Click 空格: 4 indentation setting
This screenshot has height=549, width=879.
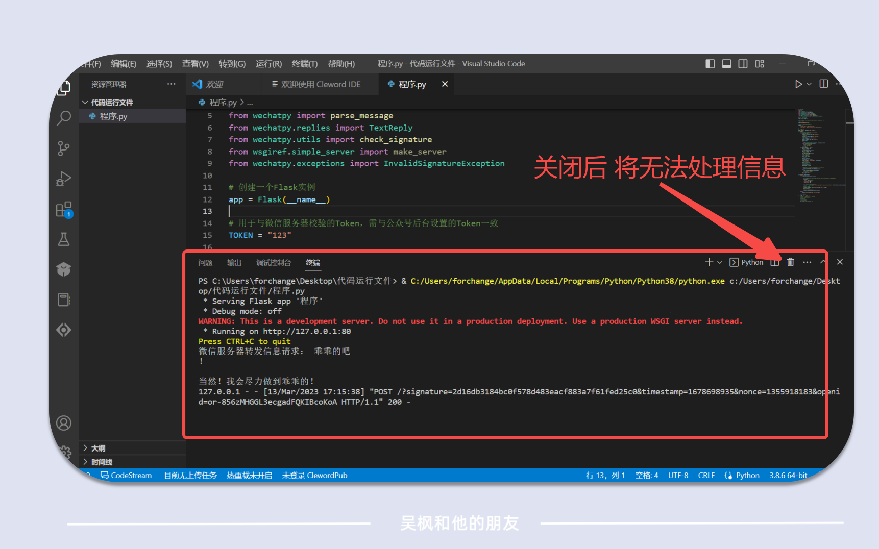click(x=646, y=475)
